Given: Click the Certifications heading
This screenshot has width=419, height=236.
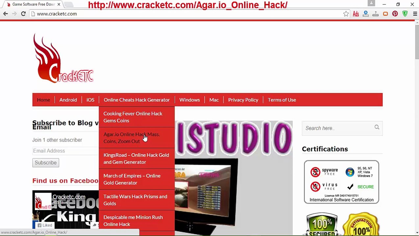Looking at the screenshot, I should pos(325,149).
